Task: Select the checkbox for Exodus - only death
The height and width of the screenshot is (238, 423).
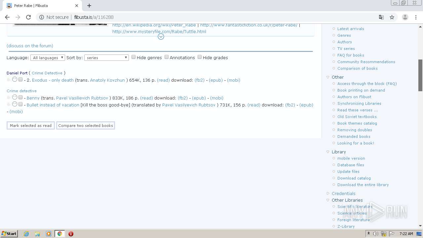Action: pyautogui.click(x=20, y=79)
